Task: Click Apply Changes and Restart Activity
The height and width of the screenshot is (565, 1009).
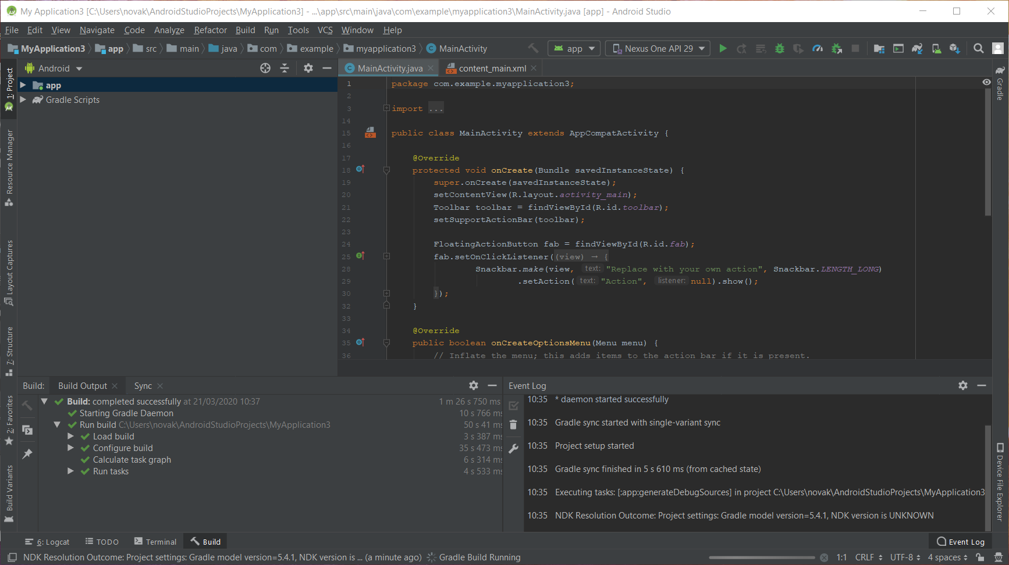Action: (741, 49)
